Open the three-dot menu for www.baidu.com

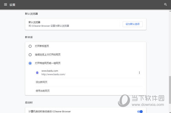[x=139, y=73]
